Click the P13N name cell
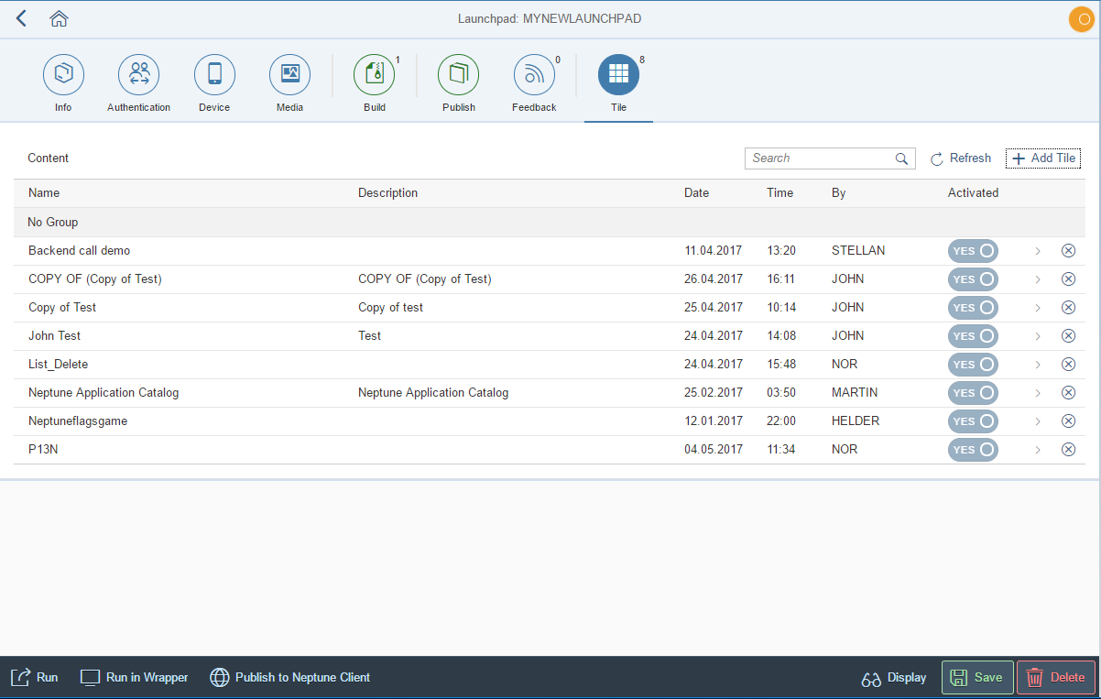 click(43, 450)
